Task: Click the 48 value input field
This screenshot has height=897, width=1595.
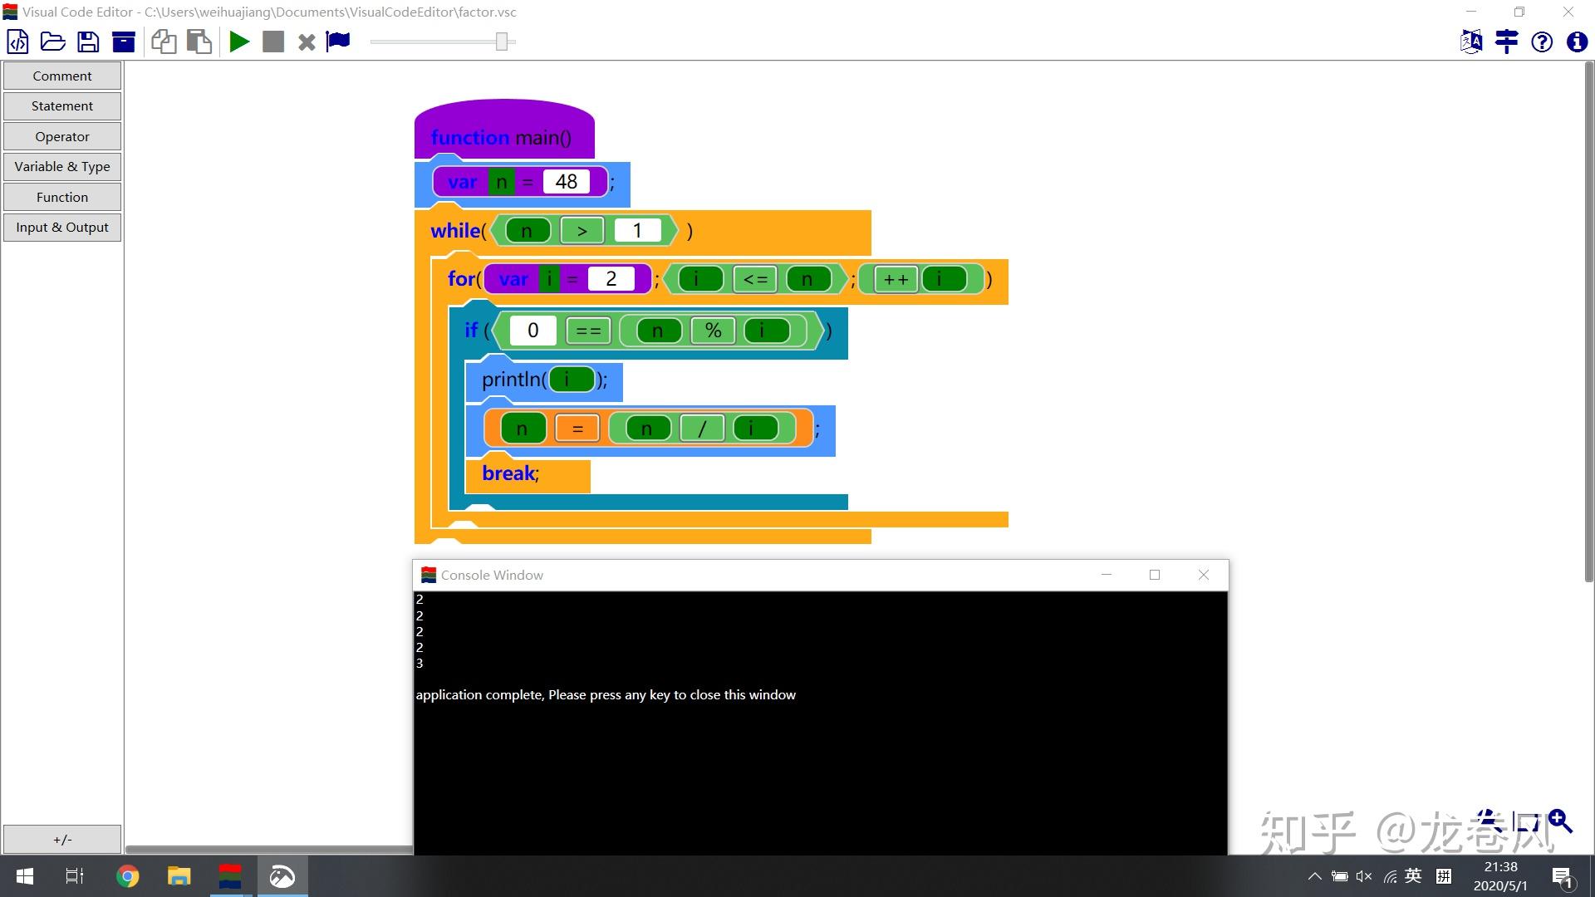Action: [x=567, y=182]
